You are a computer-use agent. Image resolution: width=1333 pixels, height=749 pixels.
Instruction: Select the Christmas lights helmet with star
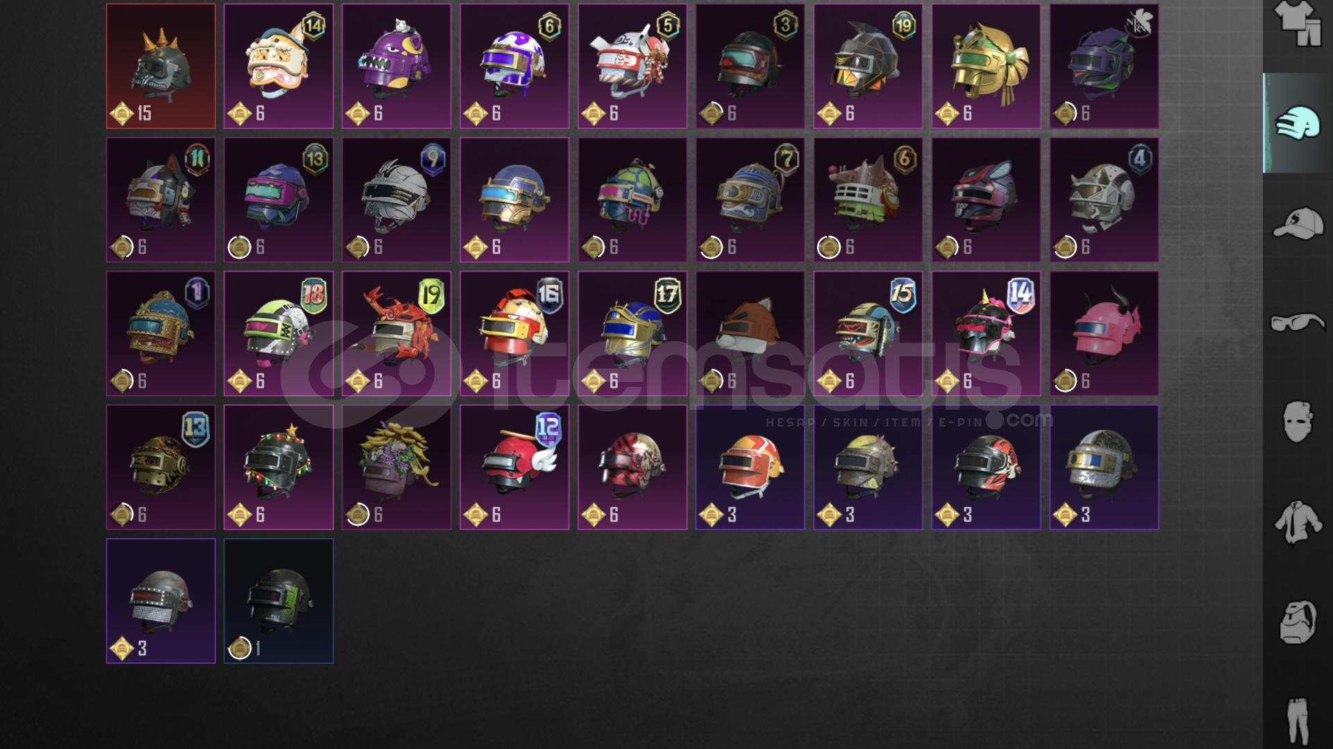[x=278, y=467]
